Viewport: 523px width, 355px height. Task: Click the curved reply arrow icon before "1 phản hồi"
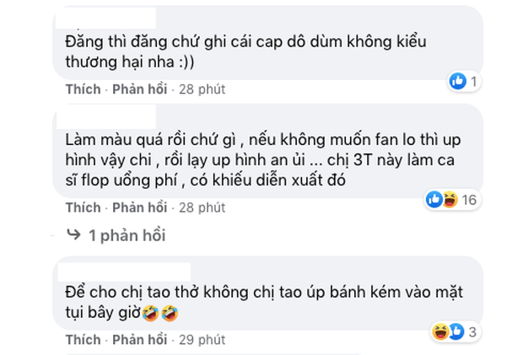pyautogui.click(x=73, y=234)
